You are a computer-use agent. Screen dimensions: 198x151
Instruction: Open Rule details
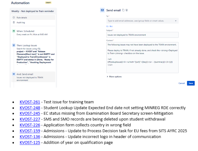coord(33,17)
